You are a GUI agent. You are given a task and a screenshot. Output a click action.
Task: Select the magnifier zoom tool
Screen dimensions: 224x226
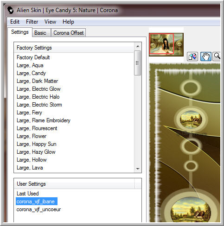[217, 56]
